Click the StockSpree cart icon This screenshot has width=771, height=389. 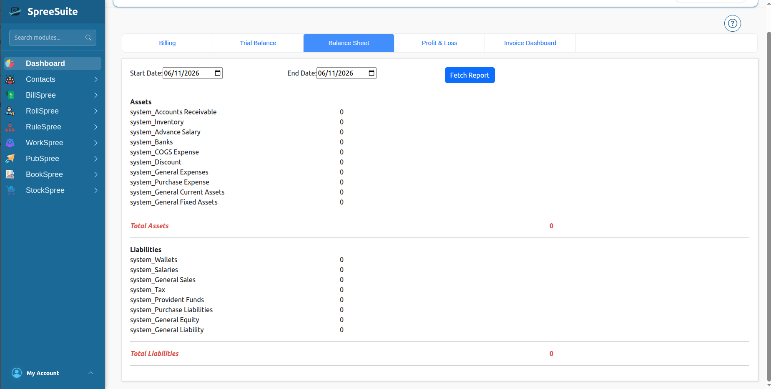pyautogui.click(x=10, y=190)
